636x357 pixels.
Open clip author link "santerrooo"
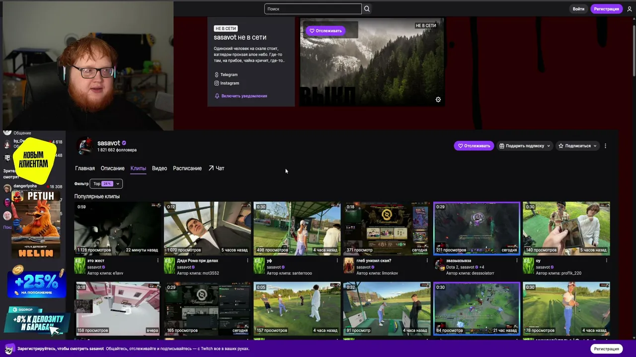point(302,273)
